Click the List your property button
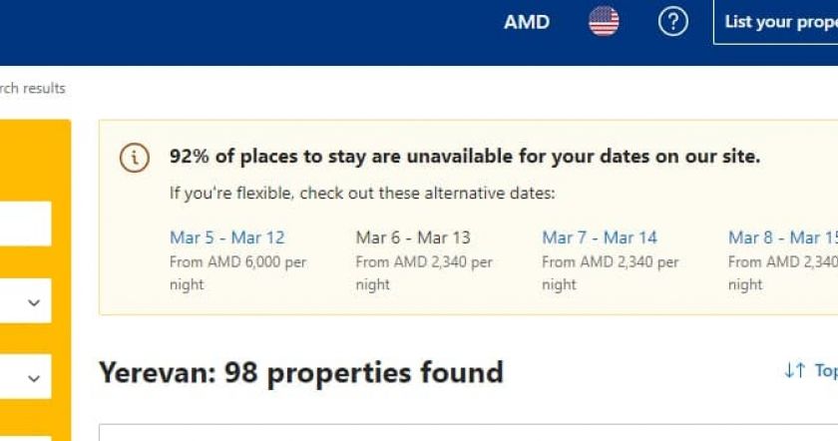Viewport: 838px width, 441px height. (x=776, y=22)
